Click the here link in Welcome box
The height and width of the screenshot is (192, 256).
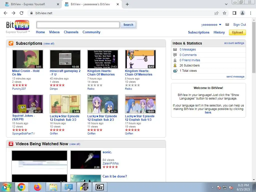pyautogui.click(x=208, y=112)
